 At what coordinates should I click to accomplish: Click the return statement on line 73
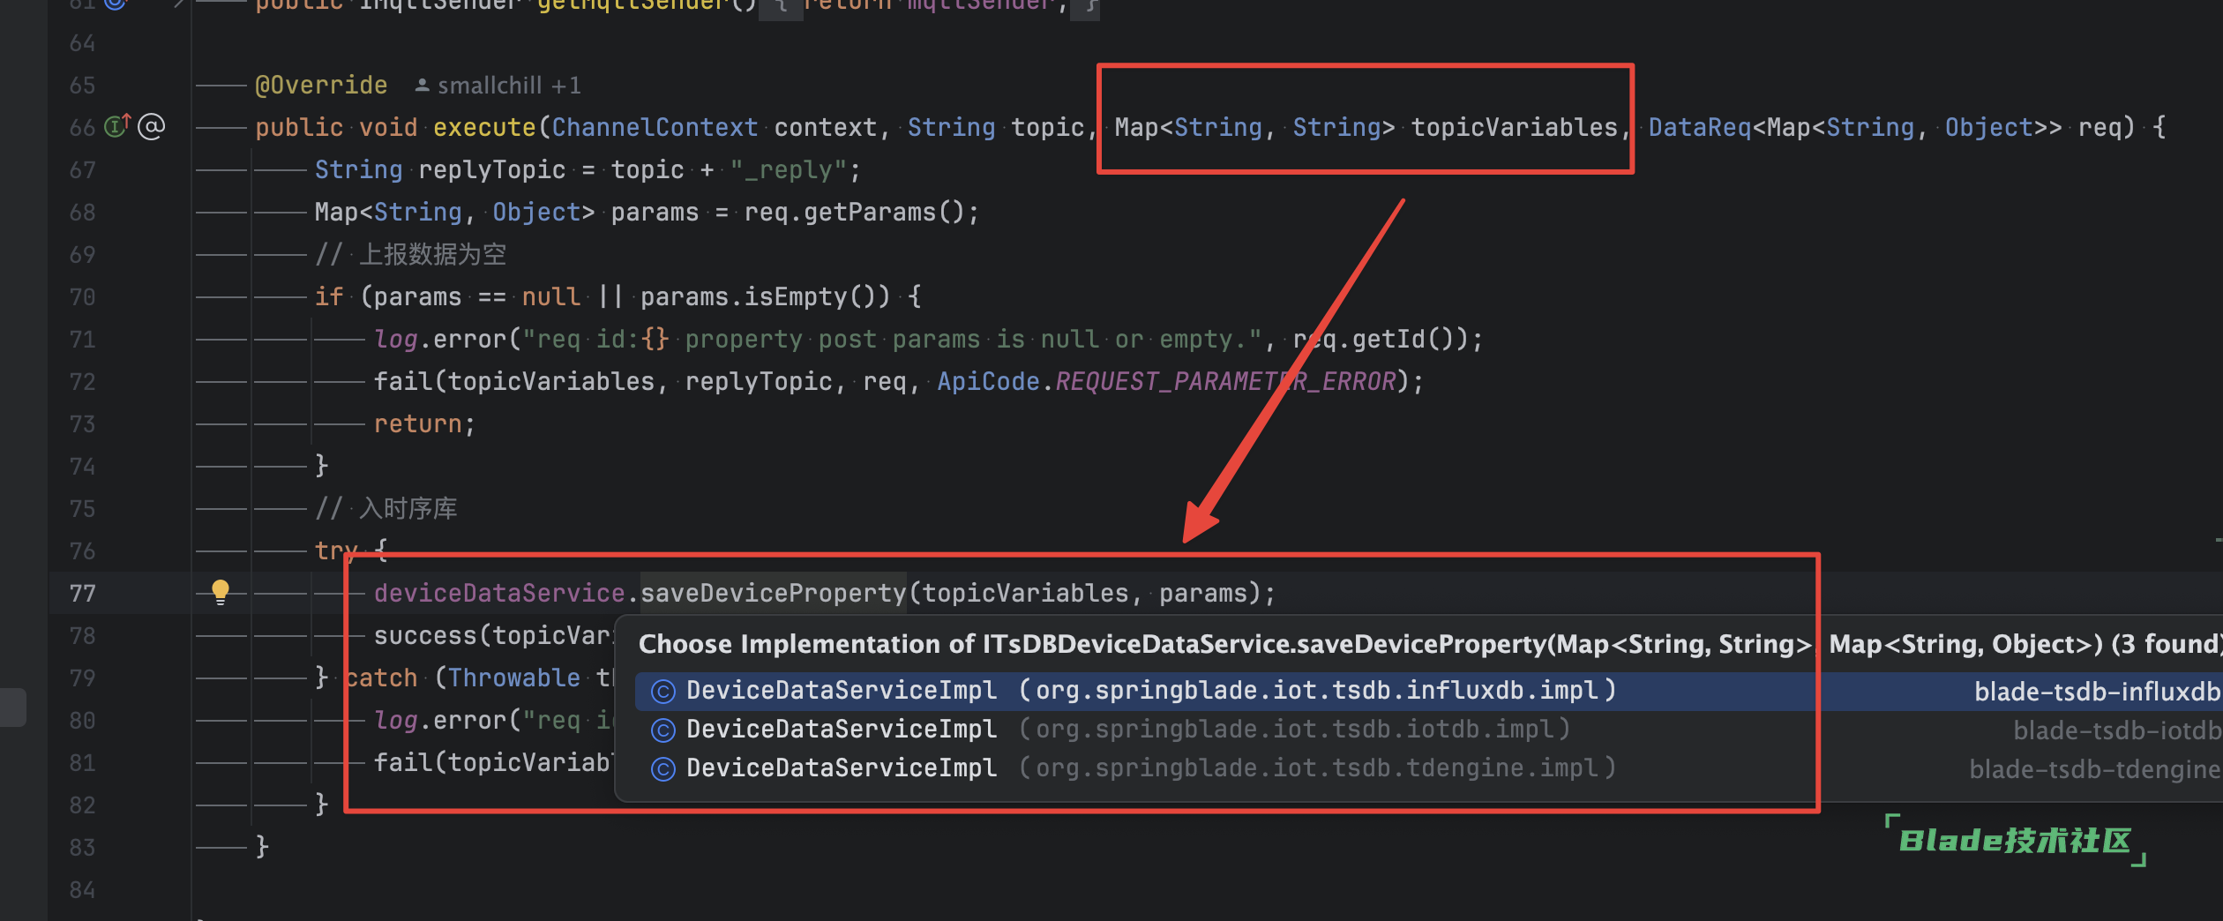tap(424, 423)
